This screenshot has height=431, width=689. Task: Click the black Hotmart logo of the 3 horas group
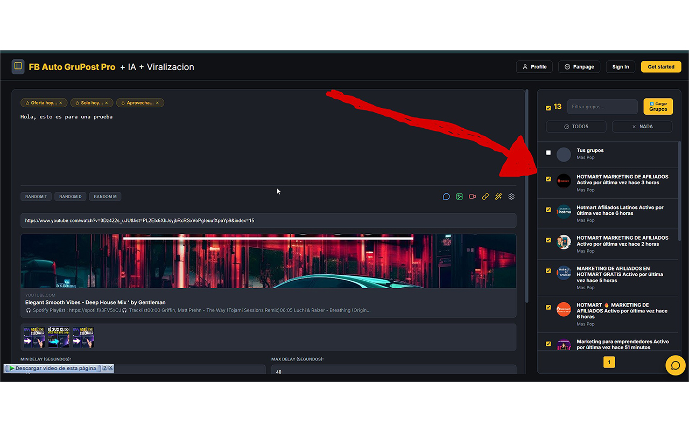click(x=564, y=180)
